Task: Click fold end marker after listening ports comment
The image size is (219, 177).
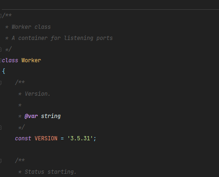Action: pos(0,50)
